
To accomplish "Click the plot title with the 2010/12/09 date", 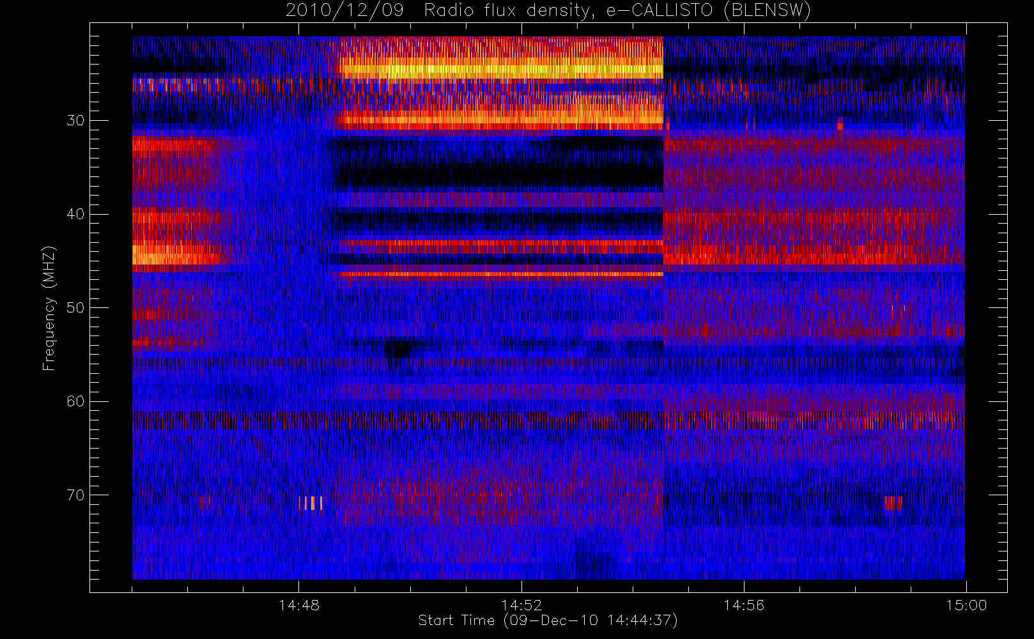I will (x=548, y=10).
